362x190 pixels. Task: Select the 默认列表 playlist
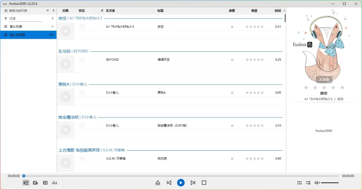click(28, 27)
